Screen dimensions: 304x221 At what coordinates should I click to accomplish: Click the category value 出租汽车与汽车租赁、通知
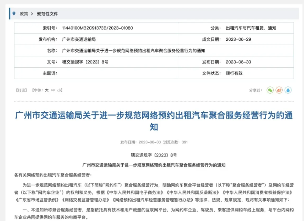click(x=251, y=28)
